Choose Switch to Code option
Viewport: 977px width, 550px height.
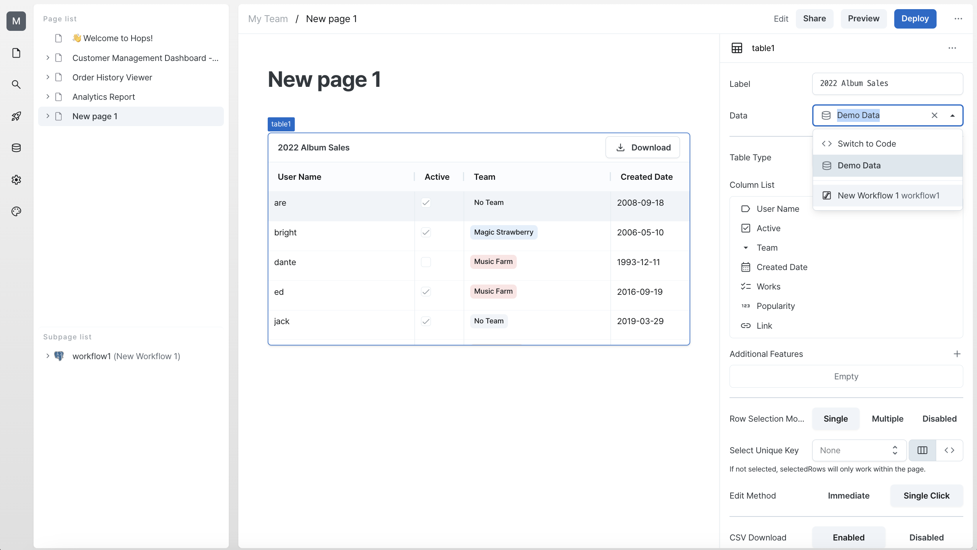[x=887, y=144]
